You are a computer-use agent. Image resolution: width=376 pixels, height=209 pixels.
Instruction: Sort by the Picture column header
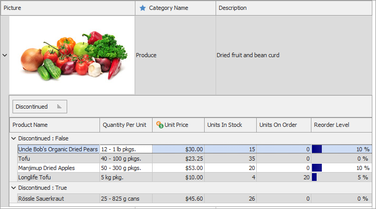[68, 8]
